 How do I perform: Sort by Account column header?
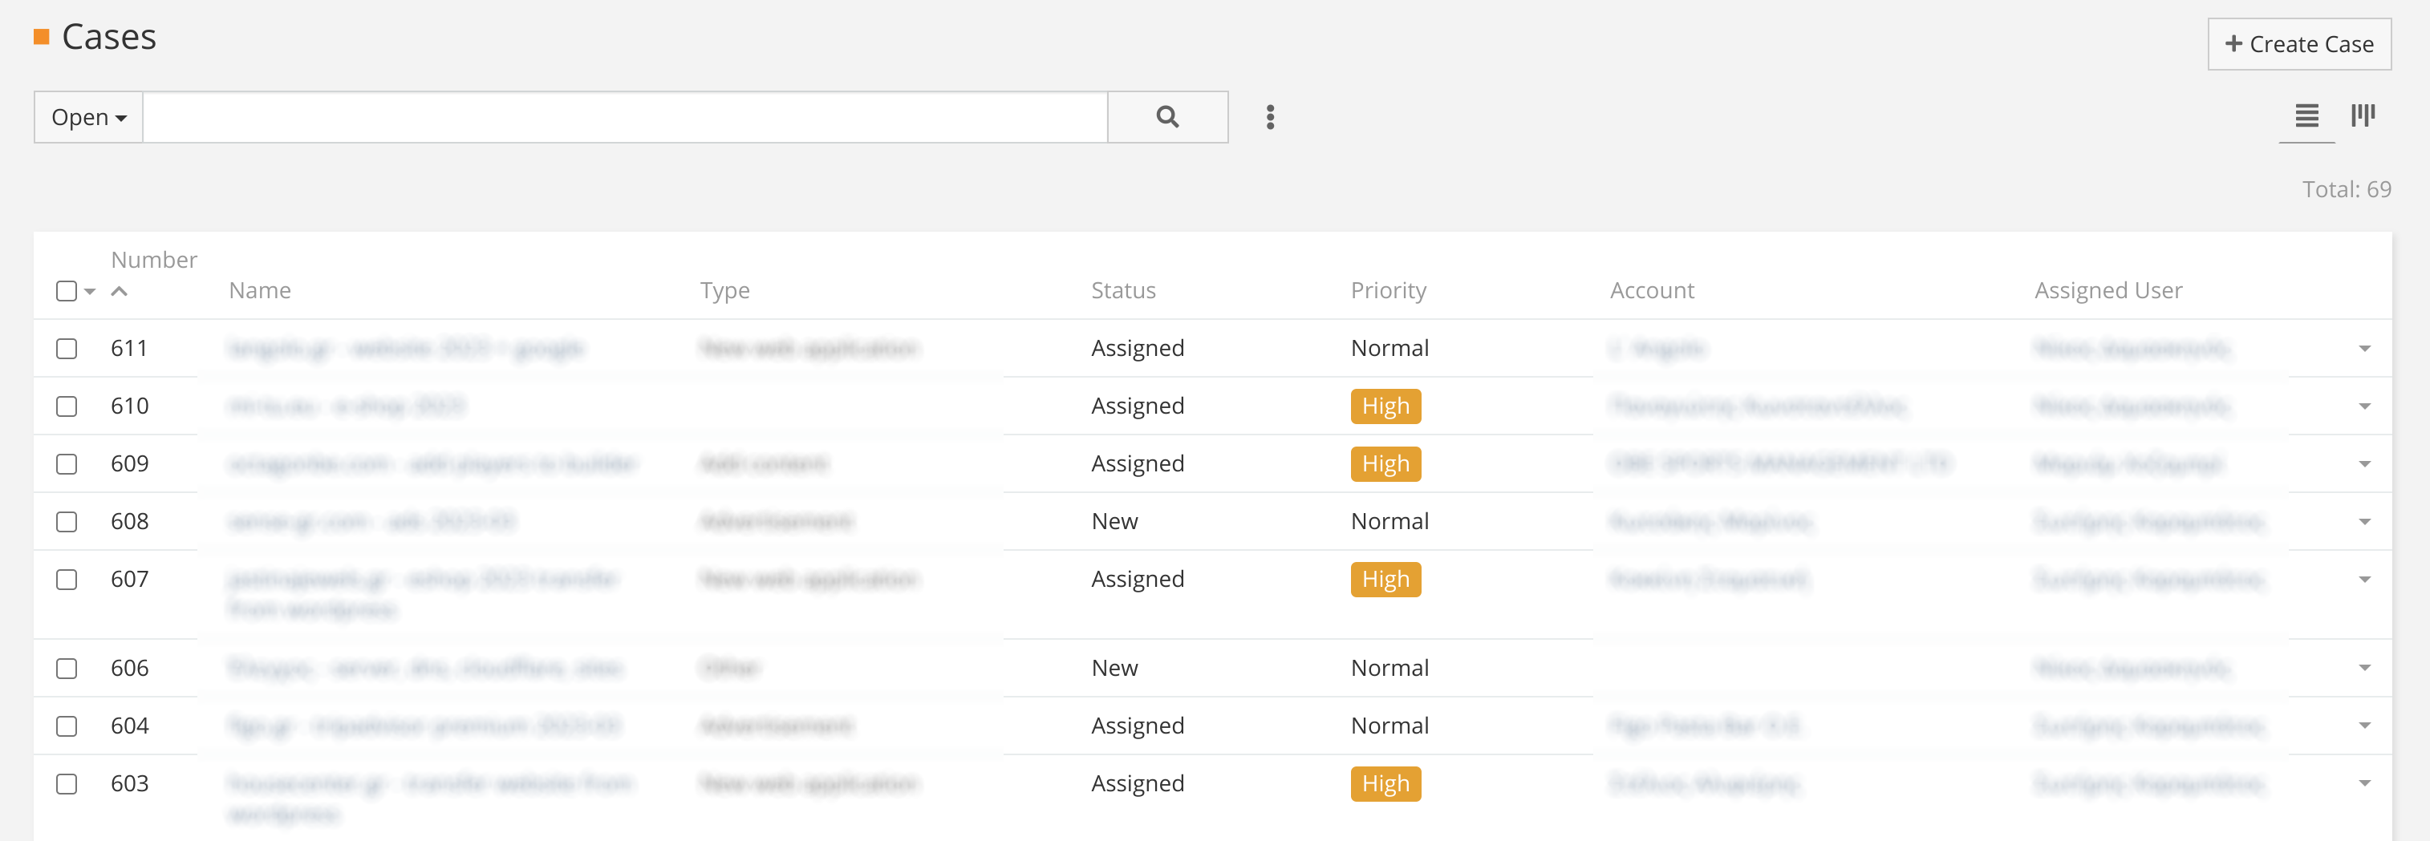(1652, 290)
